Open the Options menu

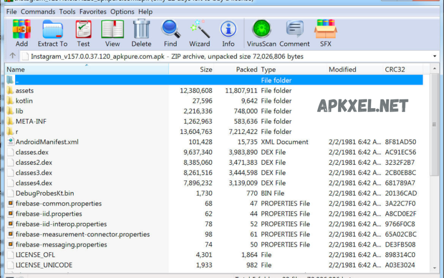click(x=122, y=12)
